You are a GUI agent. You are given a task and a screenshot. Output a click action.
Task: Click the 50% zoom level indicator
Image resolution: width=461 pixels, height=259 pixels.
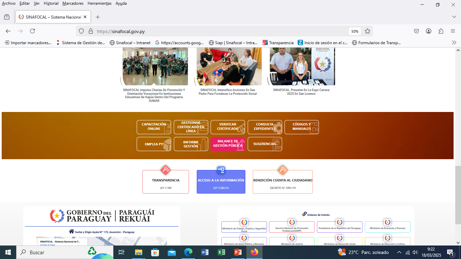coord(355,31)
